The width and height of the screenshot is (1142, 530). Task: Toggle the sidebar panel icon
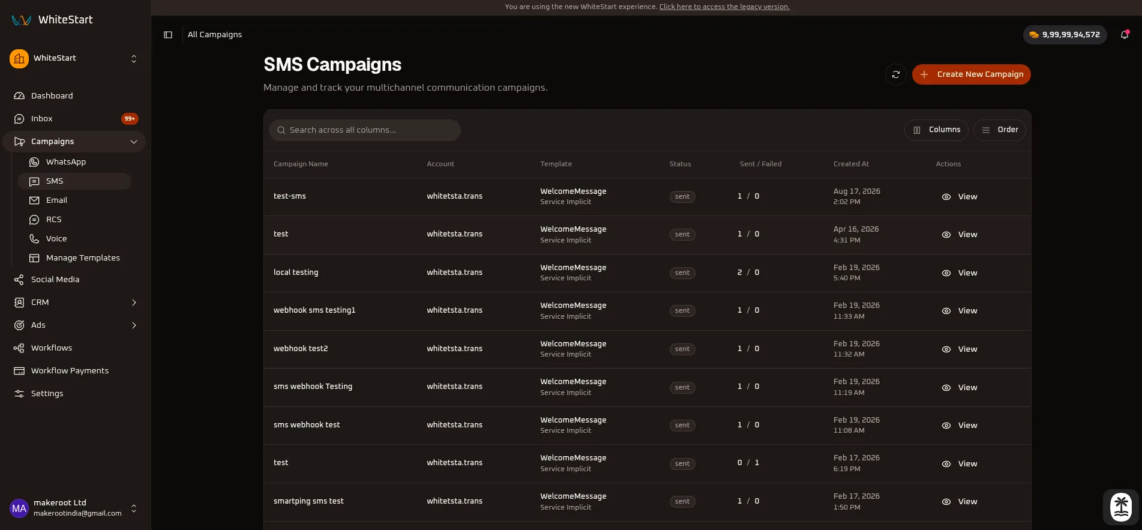168,35
